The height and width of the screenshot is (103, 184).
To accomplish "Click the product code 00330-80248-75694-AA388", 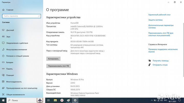I will coord(82,42).
